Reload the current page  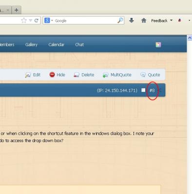(x=37, y=20)
